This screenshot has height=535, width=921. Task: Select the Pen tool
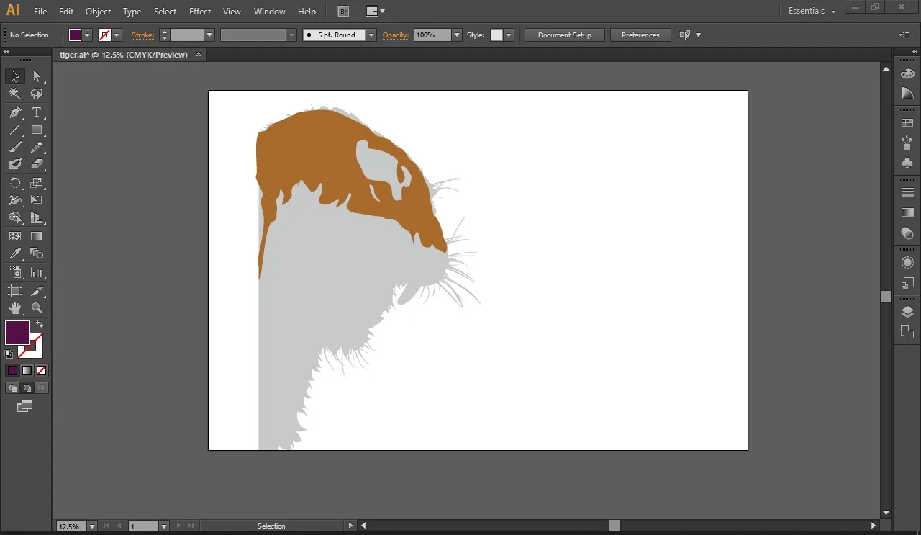15,112
